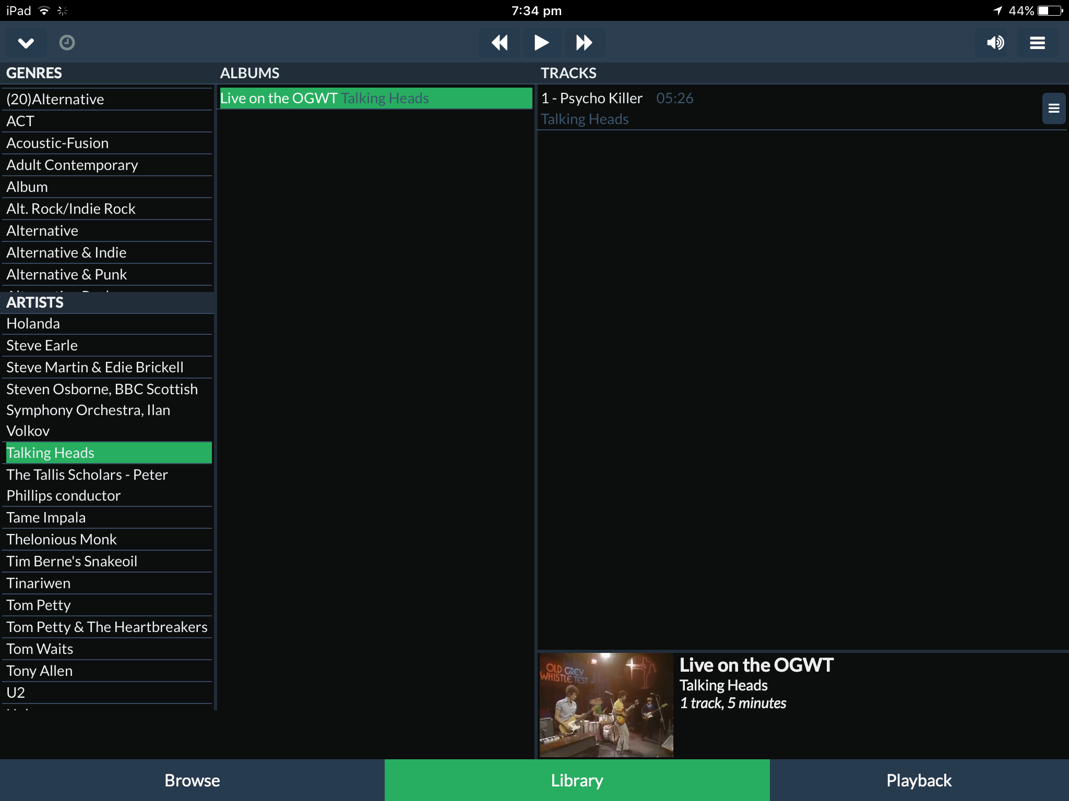1069x801 pixels.
Task: Open the clock history icon
Action: click(x=67, y=43)
